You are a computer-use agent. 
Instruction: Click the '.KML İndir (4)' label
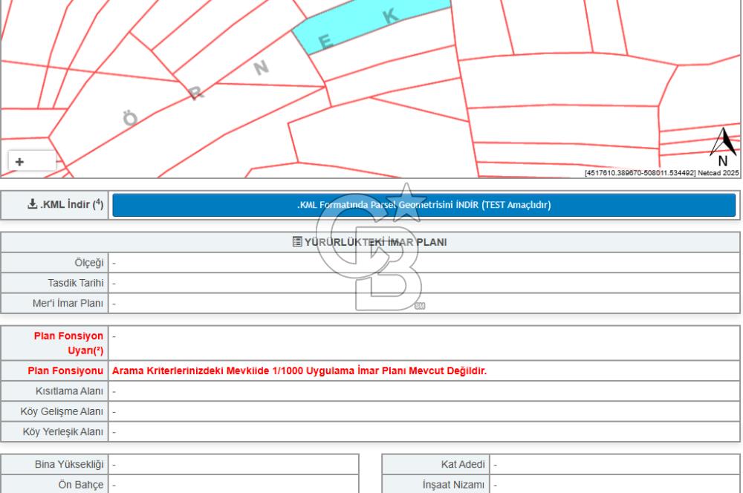[71, 205]
